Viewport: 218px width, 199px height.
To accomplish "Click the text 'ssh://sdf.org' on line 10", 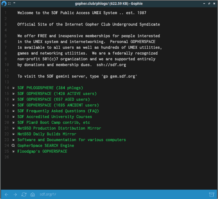I will [111, 65].
